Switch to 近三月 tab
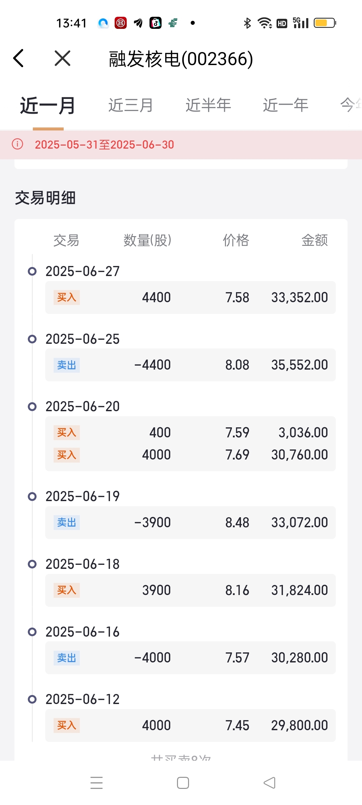 [131, 105]
